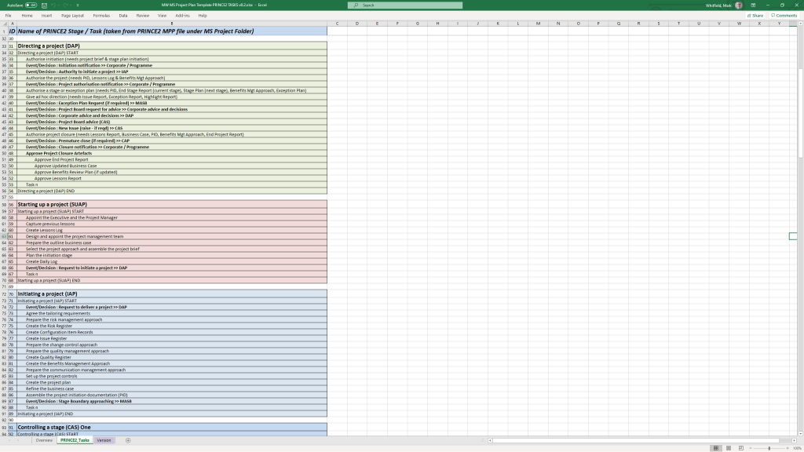
Task: Click the Redo icon in the Quick Access Toolbar
Action: point(67,5)
